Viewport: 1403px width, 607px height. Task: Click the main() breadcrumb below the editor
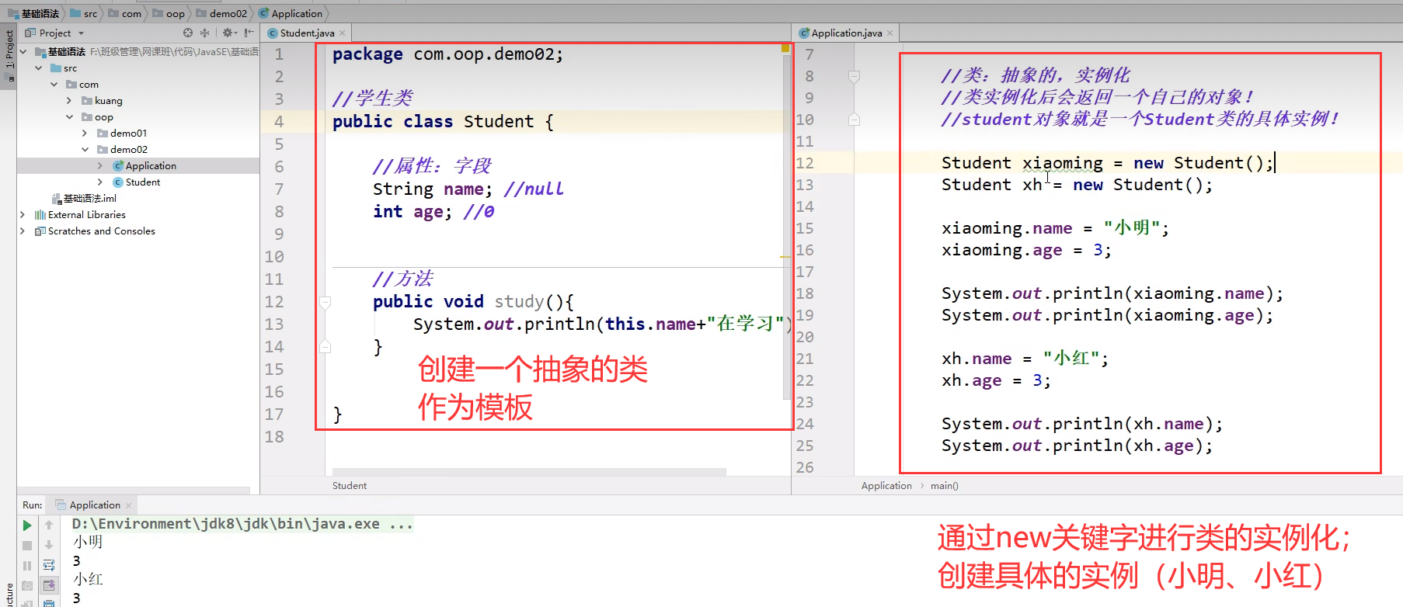(945, 486)
